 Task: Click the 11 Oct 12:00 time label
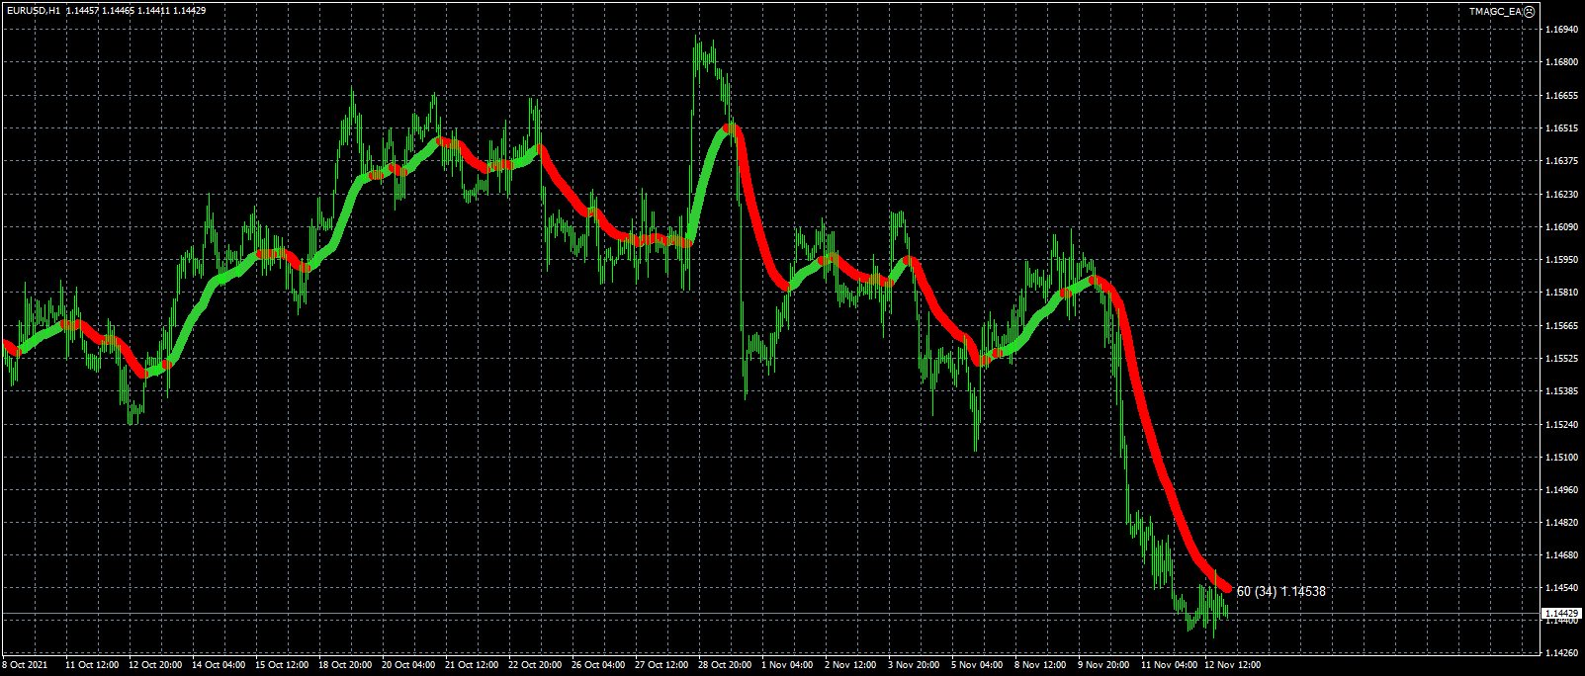(x=92, y=665)
